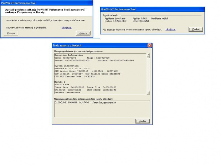
Task: Open 'kliknij tutaj' link for technical report info
Action: (170, 29)
